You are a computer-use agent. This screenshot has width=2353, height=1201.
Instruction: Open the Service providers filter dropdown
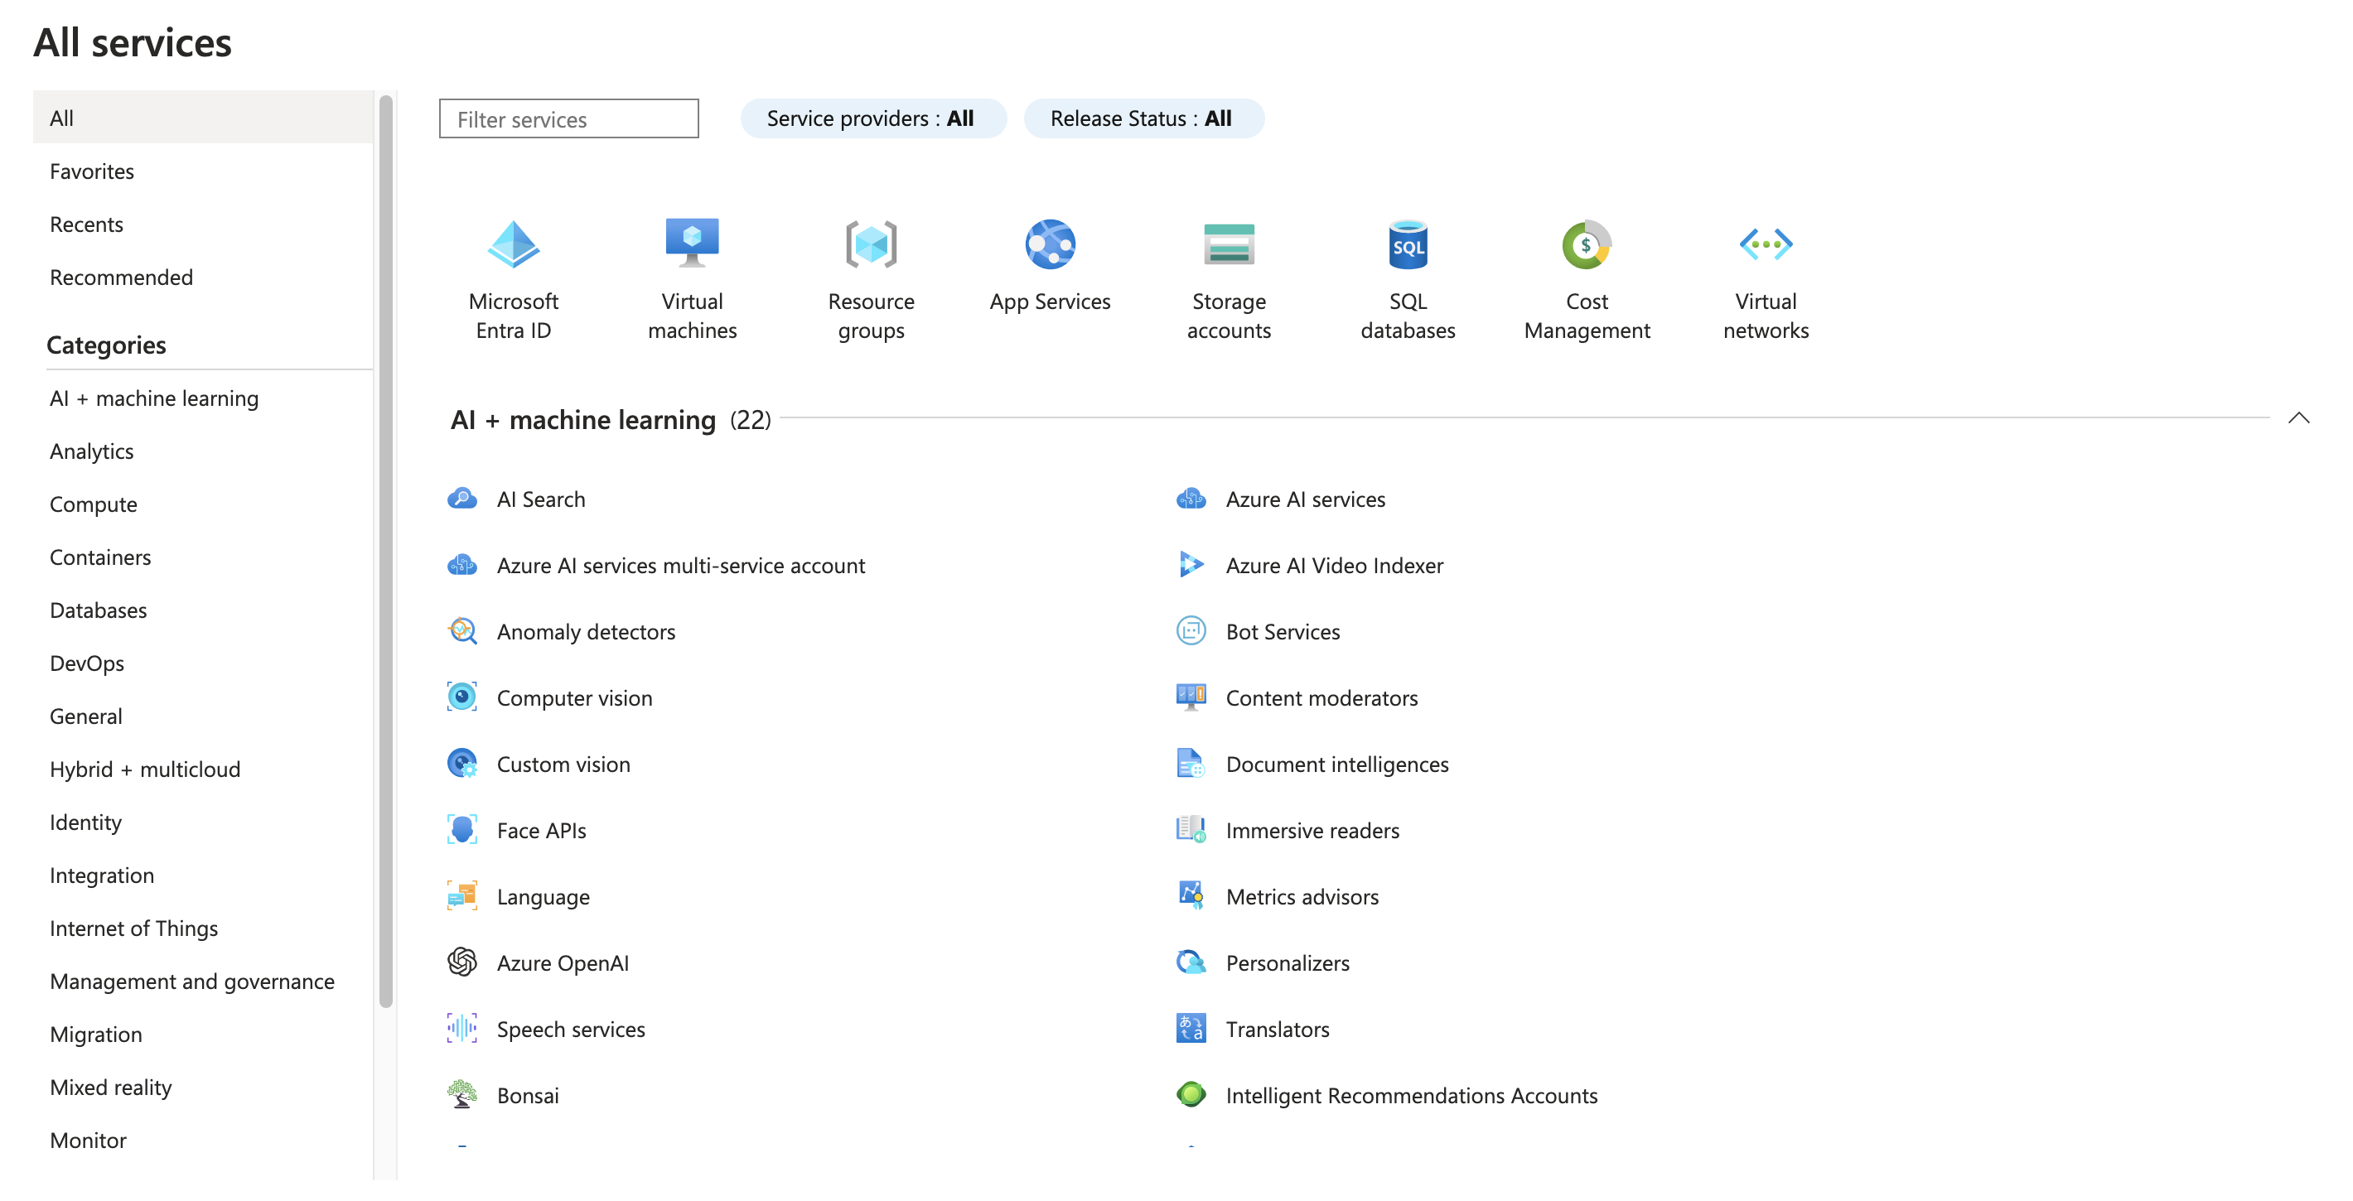click(872, 118)
